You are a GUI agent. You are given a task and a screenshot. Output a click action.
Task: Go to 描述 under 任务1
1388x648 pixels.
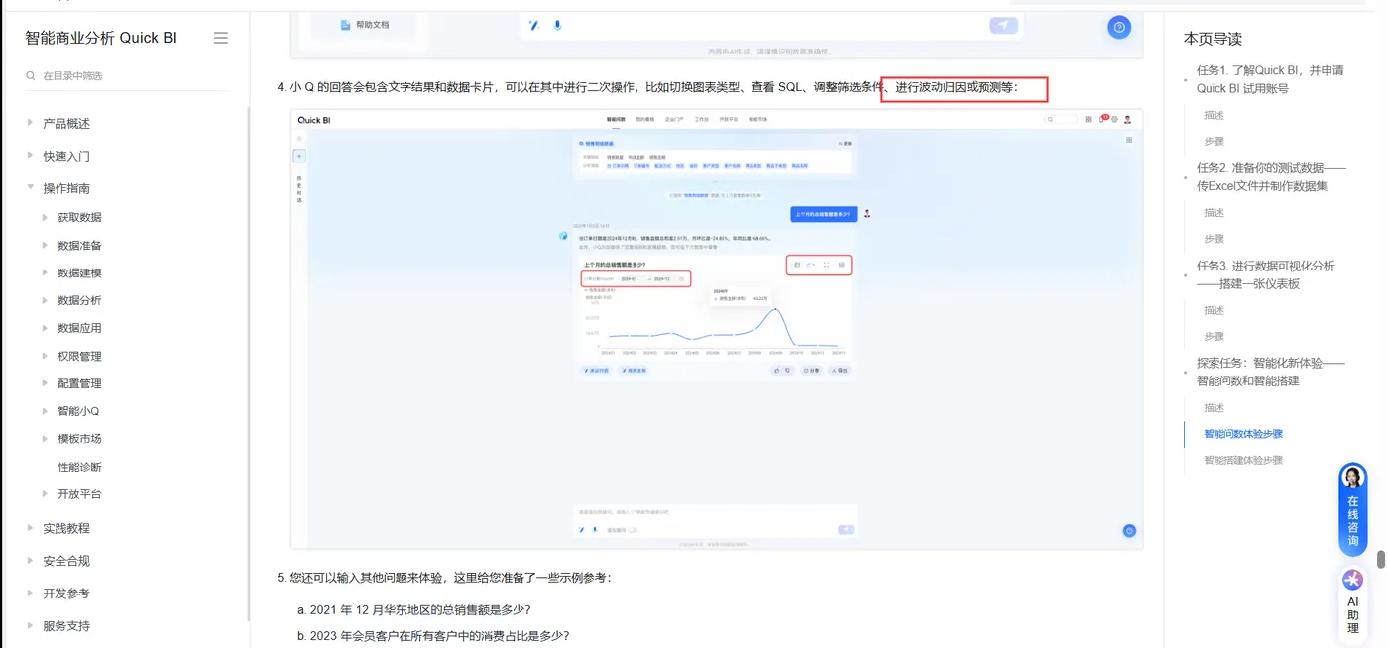click(x=1214, y=115)
